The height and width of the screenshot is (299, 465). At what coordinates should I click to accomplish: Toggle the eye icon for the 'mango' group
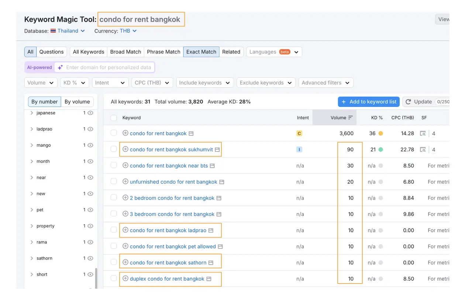coord(90,145)
